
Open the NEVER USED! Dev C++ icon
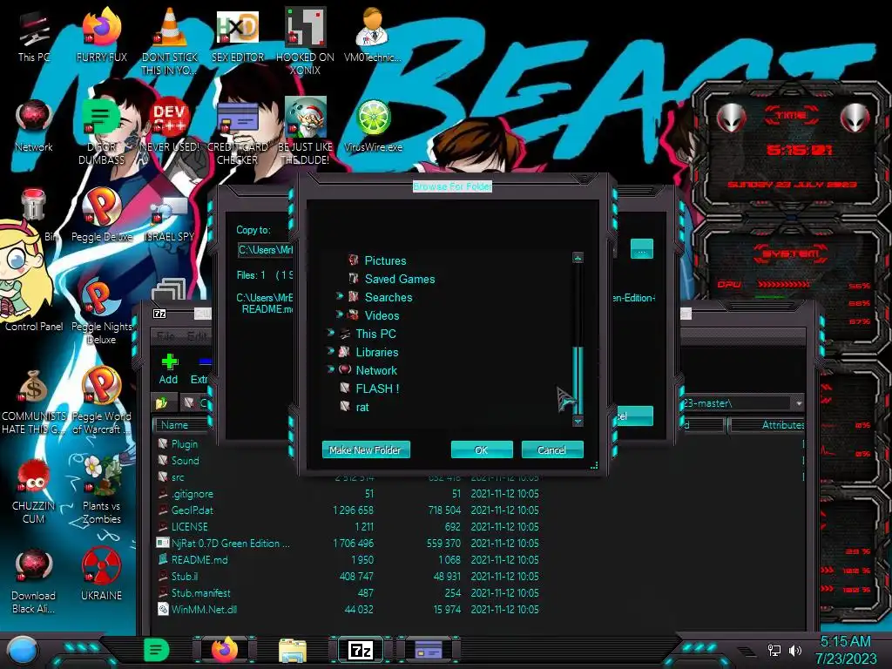coord(170,125)
